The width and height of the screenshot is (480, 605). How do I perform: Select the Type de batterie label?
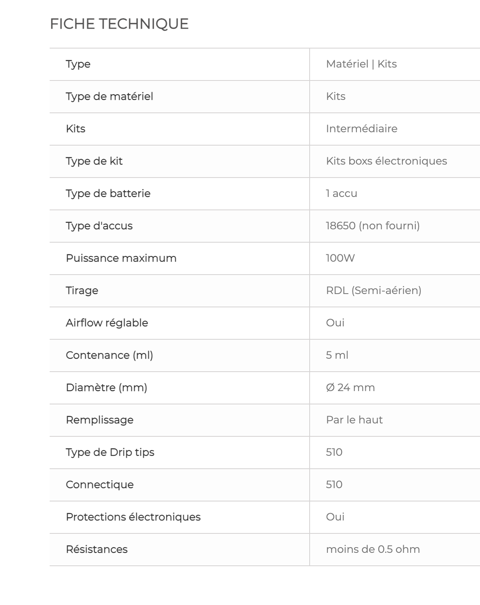pyautogui.click(x=108, y=193)
